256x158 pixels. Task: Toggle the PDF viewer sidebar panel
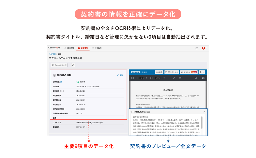point(132,78)
